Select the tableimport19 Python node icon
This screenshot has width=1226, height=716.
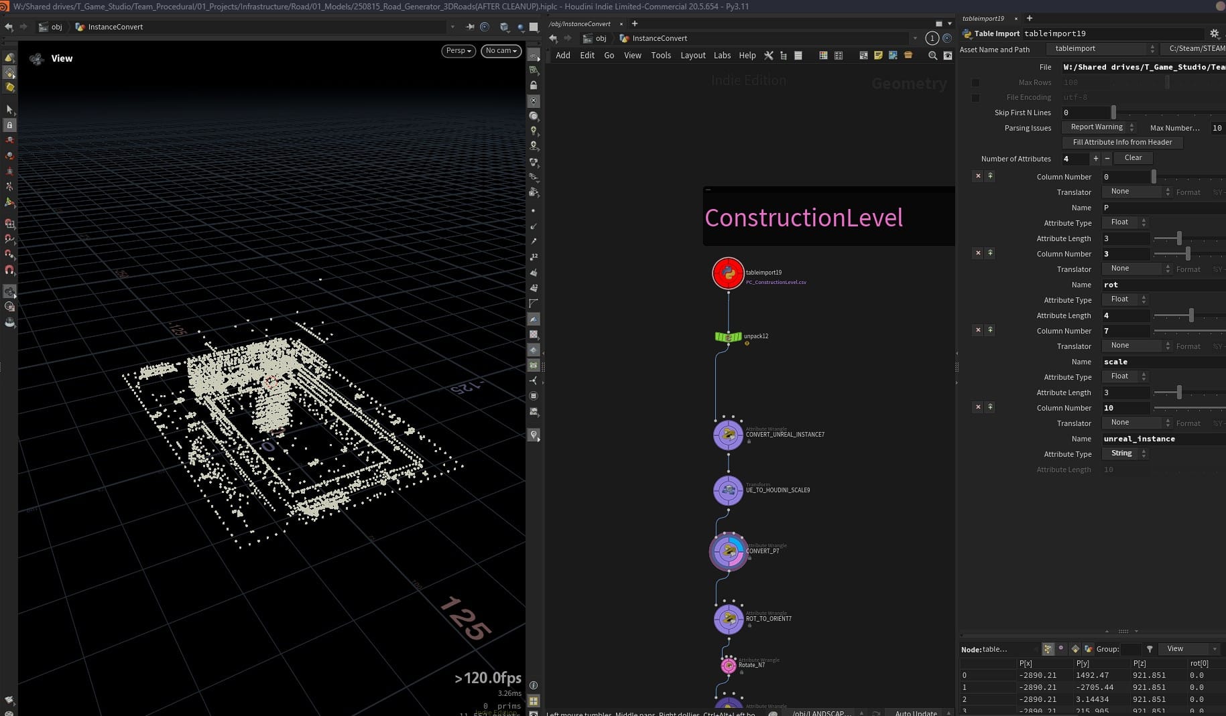point(729,273)
